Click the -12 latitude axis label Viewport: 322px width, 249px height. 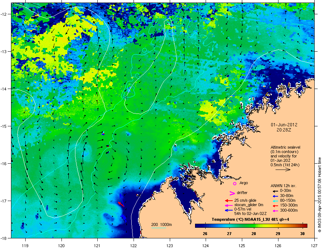(4, 14)
